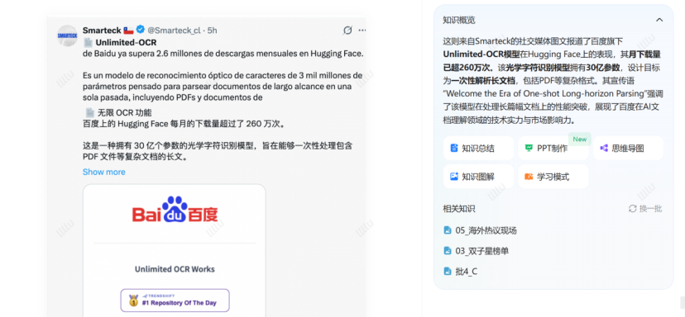Click the green PPT制作 slide icon
685x317 pixels.
coord(529,149)
